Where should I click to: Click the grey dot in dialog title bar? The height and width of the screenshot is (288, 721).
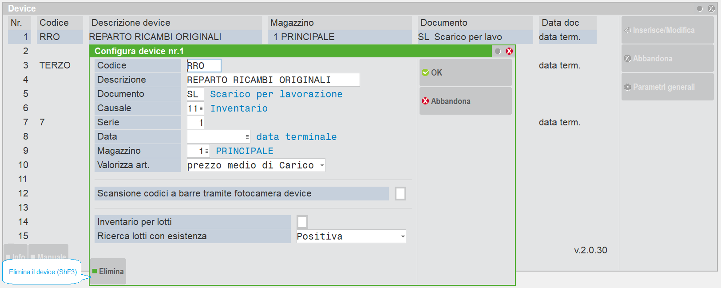pyautogui.click(x=498, y=51)
